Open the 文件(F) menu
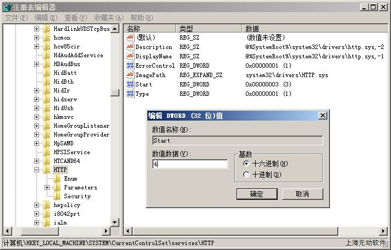This screenshot has width=391, height=250. [x=16, y=18]
